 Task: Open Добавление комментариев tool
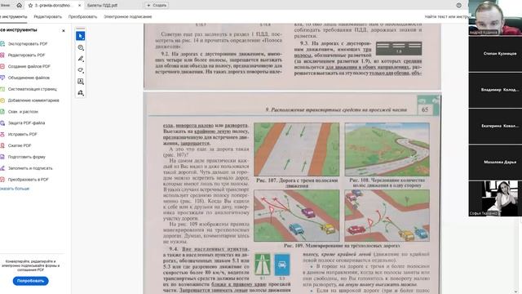(x=33, y=100)
